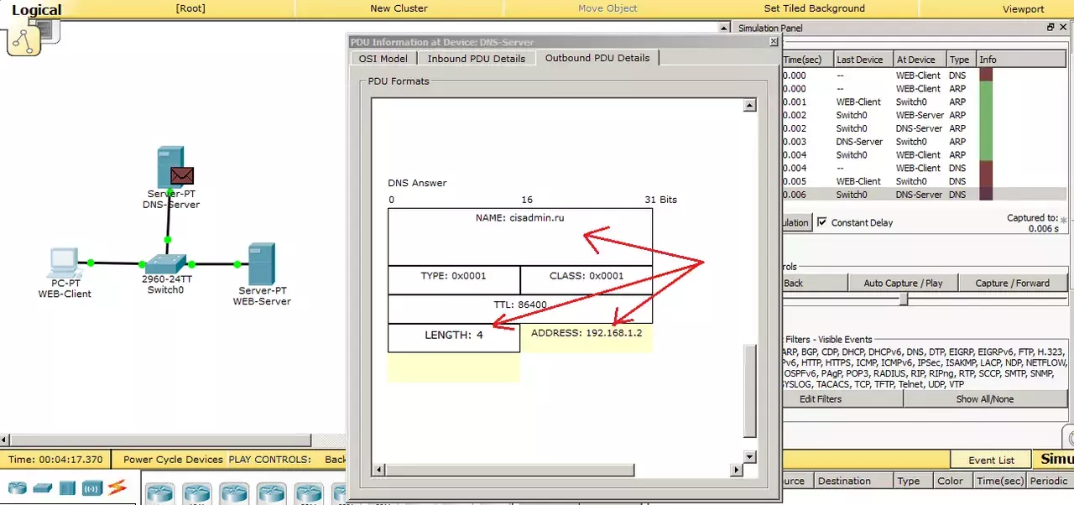Choose the Connections lightning bolt category
1074x505 pixels.
[x=117, y=487]
